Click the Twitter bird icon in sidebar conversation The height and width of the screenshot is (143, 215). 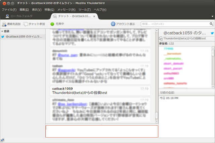coord(3,37)
